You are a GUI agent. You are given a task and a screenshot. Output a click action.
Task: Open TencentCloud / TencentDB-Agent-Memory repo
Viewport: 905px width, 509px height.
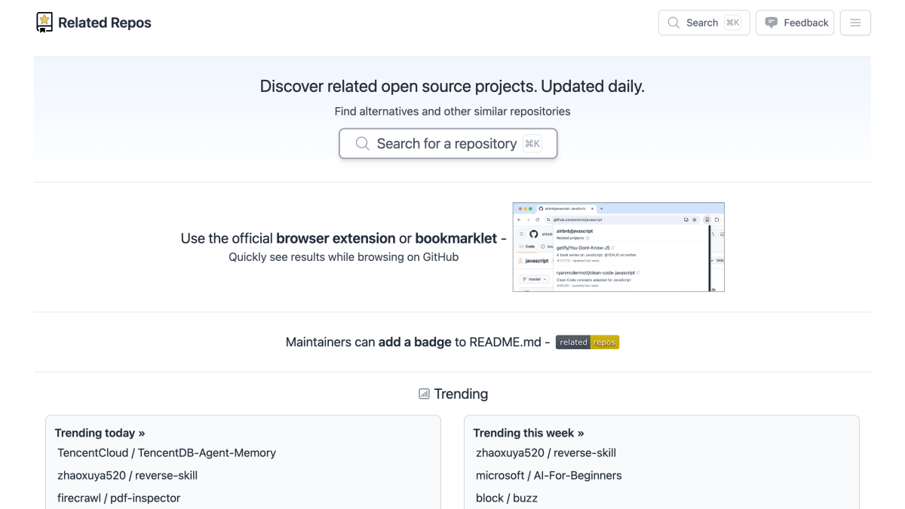point(167,453)
